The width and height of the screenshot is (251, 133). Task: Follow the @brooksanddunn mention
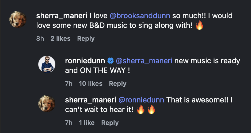click(140, 16)
